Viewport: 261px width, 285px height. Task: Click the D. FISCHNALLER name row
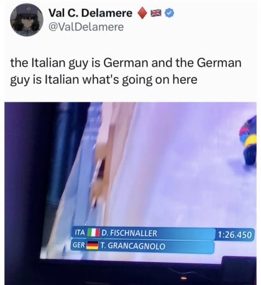pyautogui.click(x=157, y=233)
